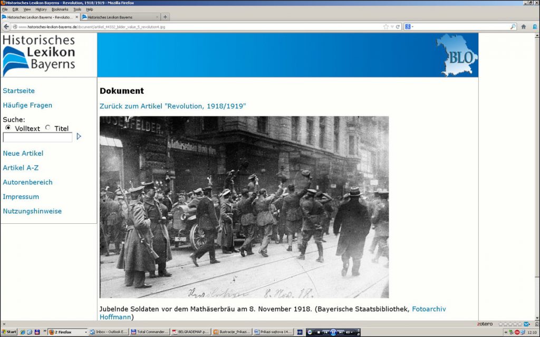Click the Historisches Lexikon Bayerns logo

point(40,55)
